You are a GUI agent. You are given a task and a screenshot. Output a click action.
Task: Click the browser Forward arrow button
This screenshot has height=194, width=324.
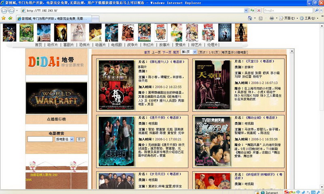[x=11, y=11]
